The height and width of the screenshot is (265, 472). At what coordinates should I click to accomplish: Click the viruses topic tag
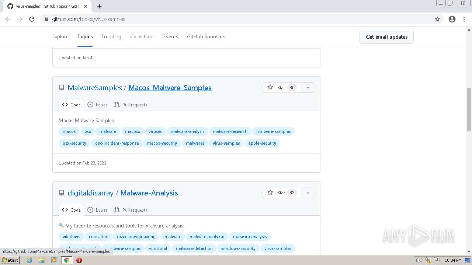pyautogui.click(x=155, y=131)
